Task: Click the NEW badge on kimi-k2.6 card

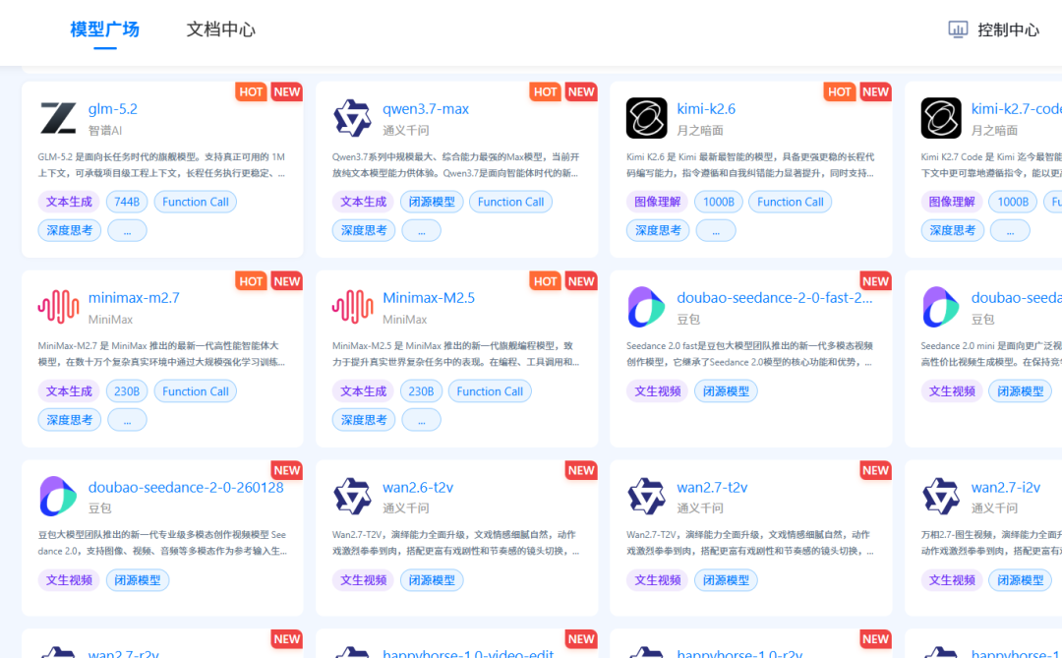Action: (875, 92)
